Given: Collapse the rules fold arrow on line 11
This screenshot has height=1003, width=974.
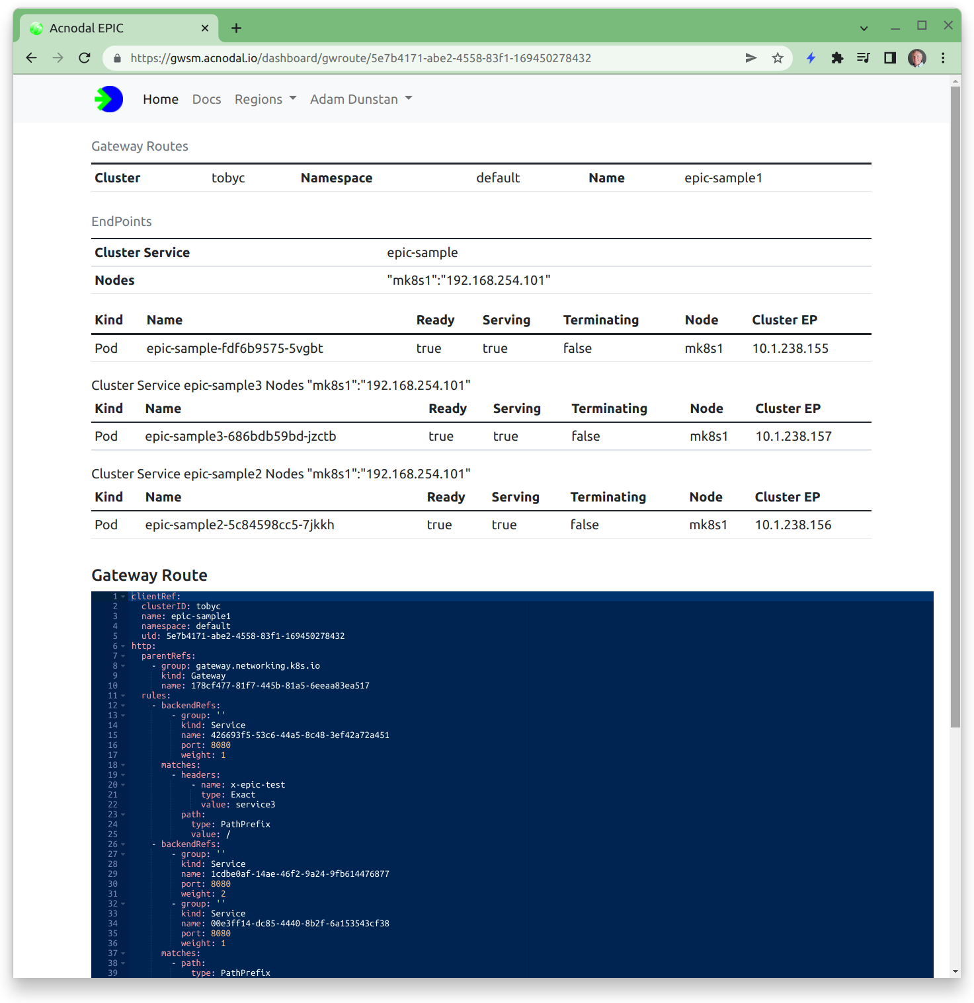Looking at the screenshot, I should click(x=123, y=696).
